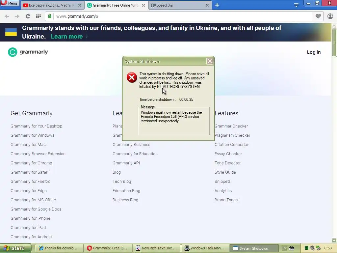Image resolution: width=337 pixels, height=253 pixels.
Task: Open Grammarly for Edge link
Action: pyautogui.click(x=29, y=191)
